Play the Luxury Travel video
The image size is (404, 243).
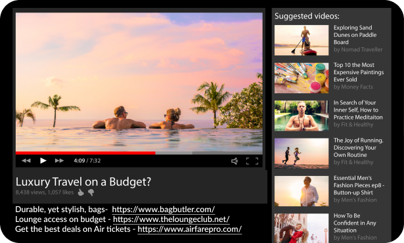point(43,160)
